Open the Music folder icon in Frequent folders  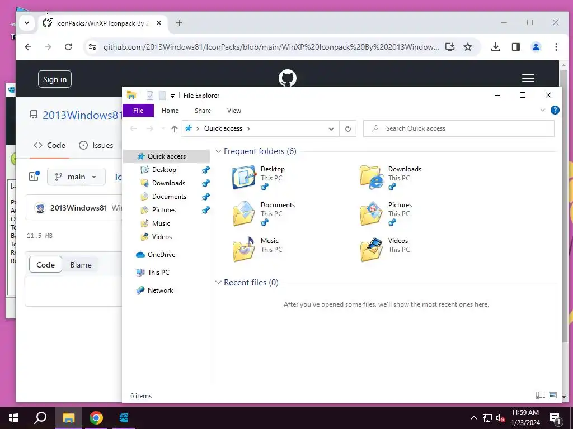pyautogui.click(x=244, y=249)
